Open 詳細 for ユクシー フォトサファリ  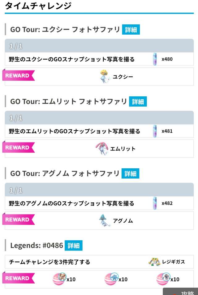(131, 30)
